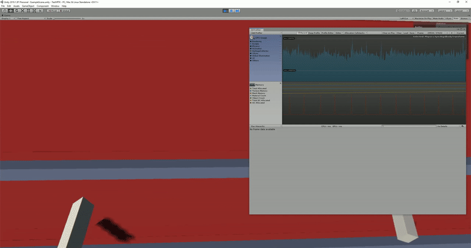This screenshot has height=248, width=471.
Task: Click the search magnifier in Profiler
Action: (382, 126)
